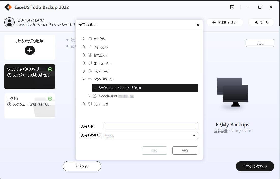Viewport: 280px width, 179px height.
Task: Click the クラウドデバイス cloud icon
Action: click(x=89, y=79)
